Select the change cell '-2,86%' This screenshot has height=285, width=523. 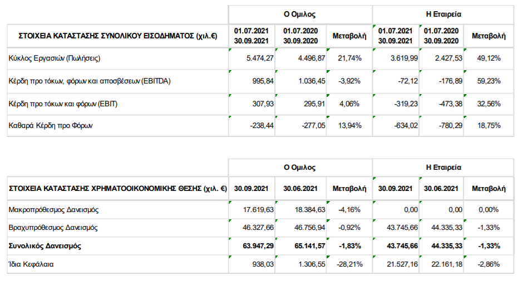click(489, 264)
